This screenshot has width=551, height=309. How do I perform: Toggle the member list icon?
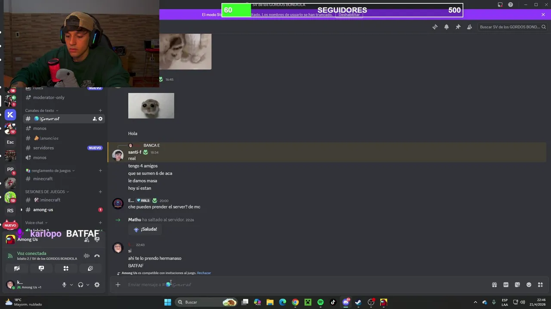coord(470,27)
